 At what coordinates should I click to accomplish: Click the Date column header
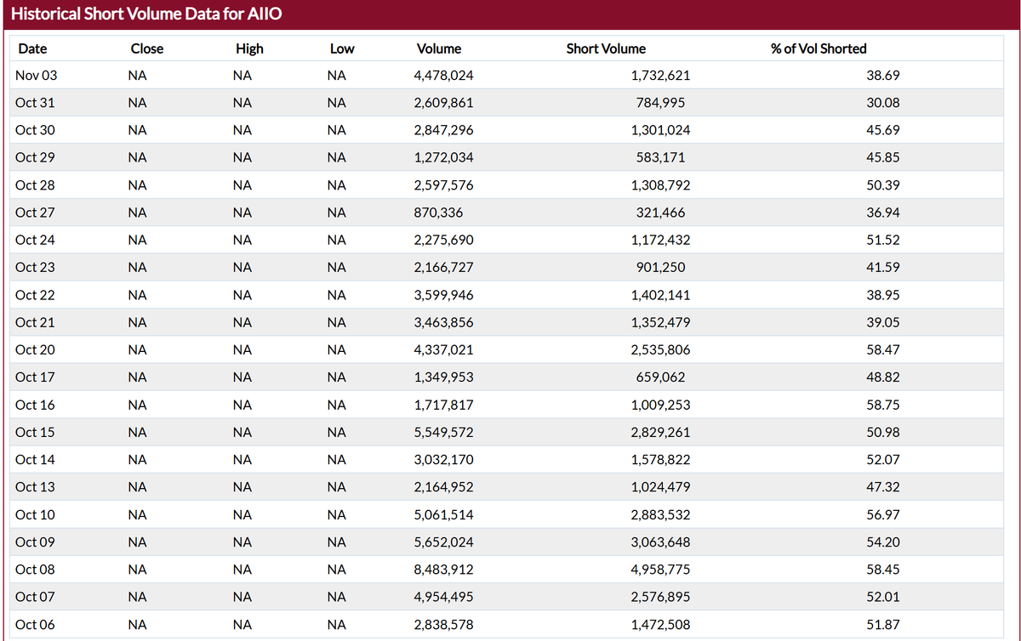point(32,48)
